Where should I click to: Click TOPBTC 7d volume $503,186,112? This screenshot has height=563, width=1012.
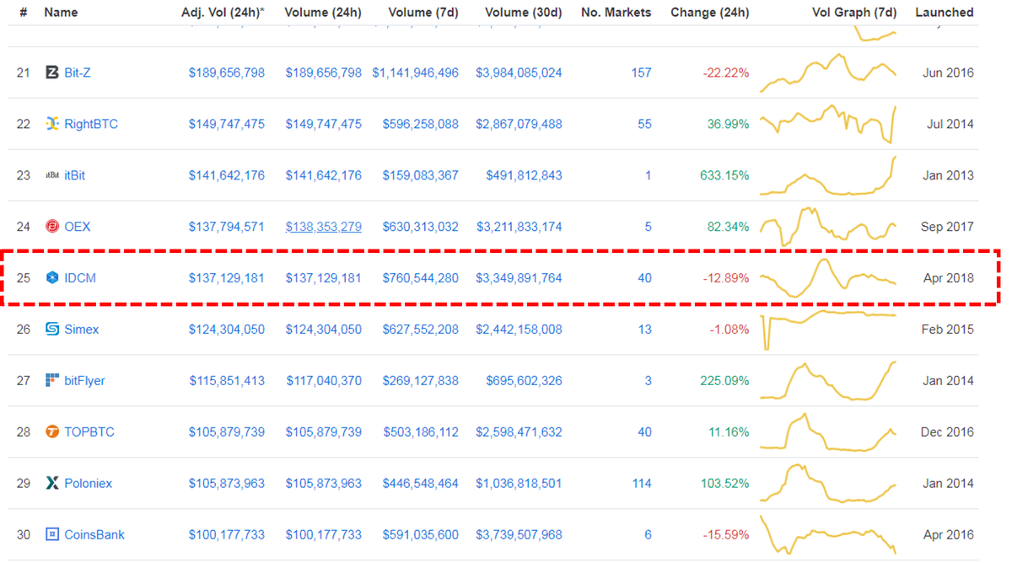(420, 432)
